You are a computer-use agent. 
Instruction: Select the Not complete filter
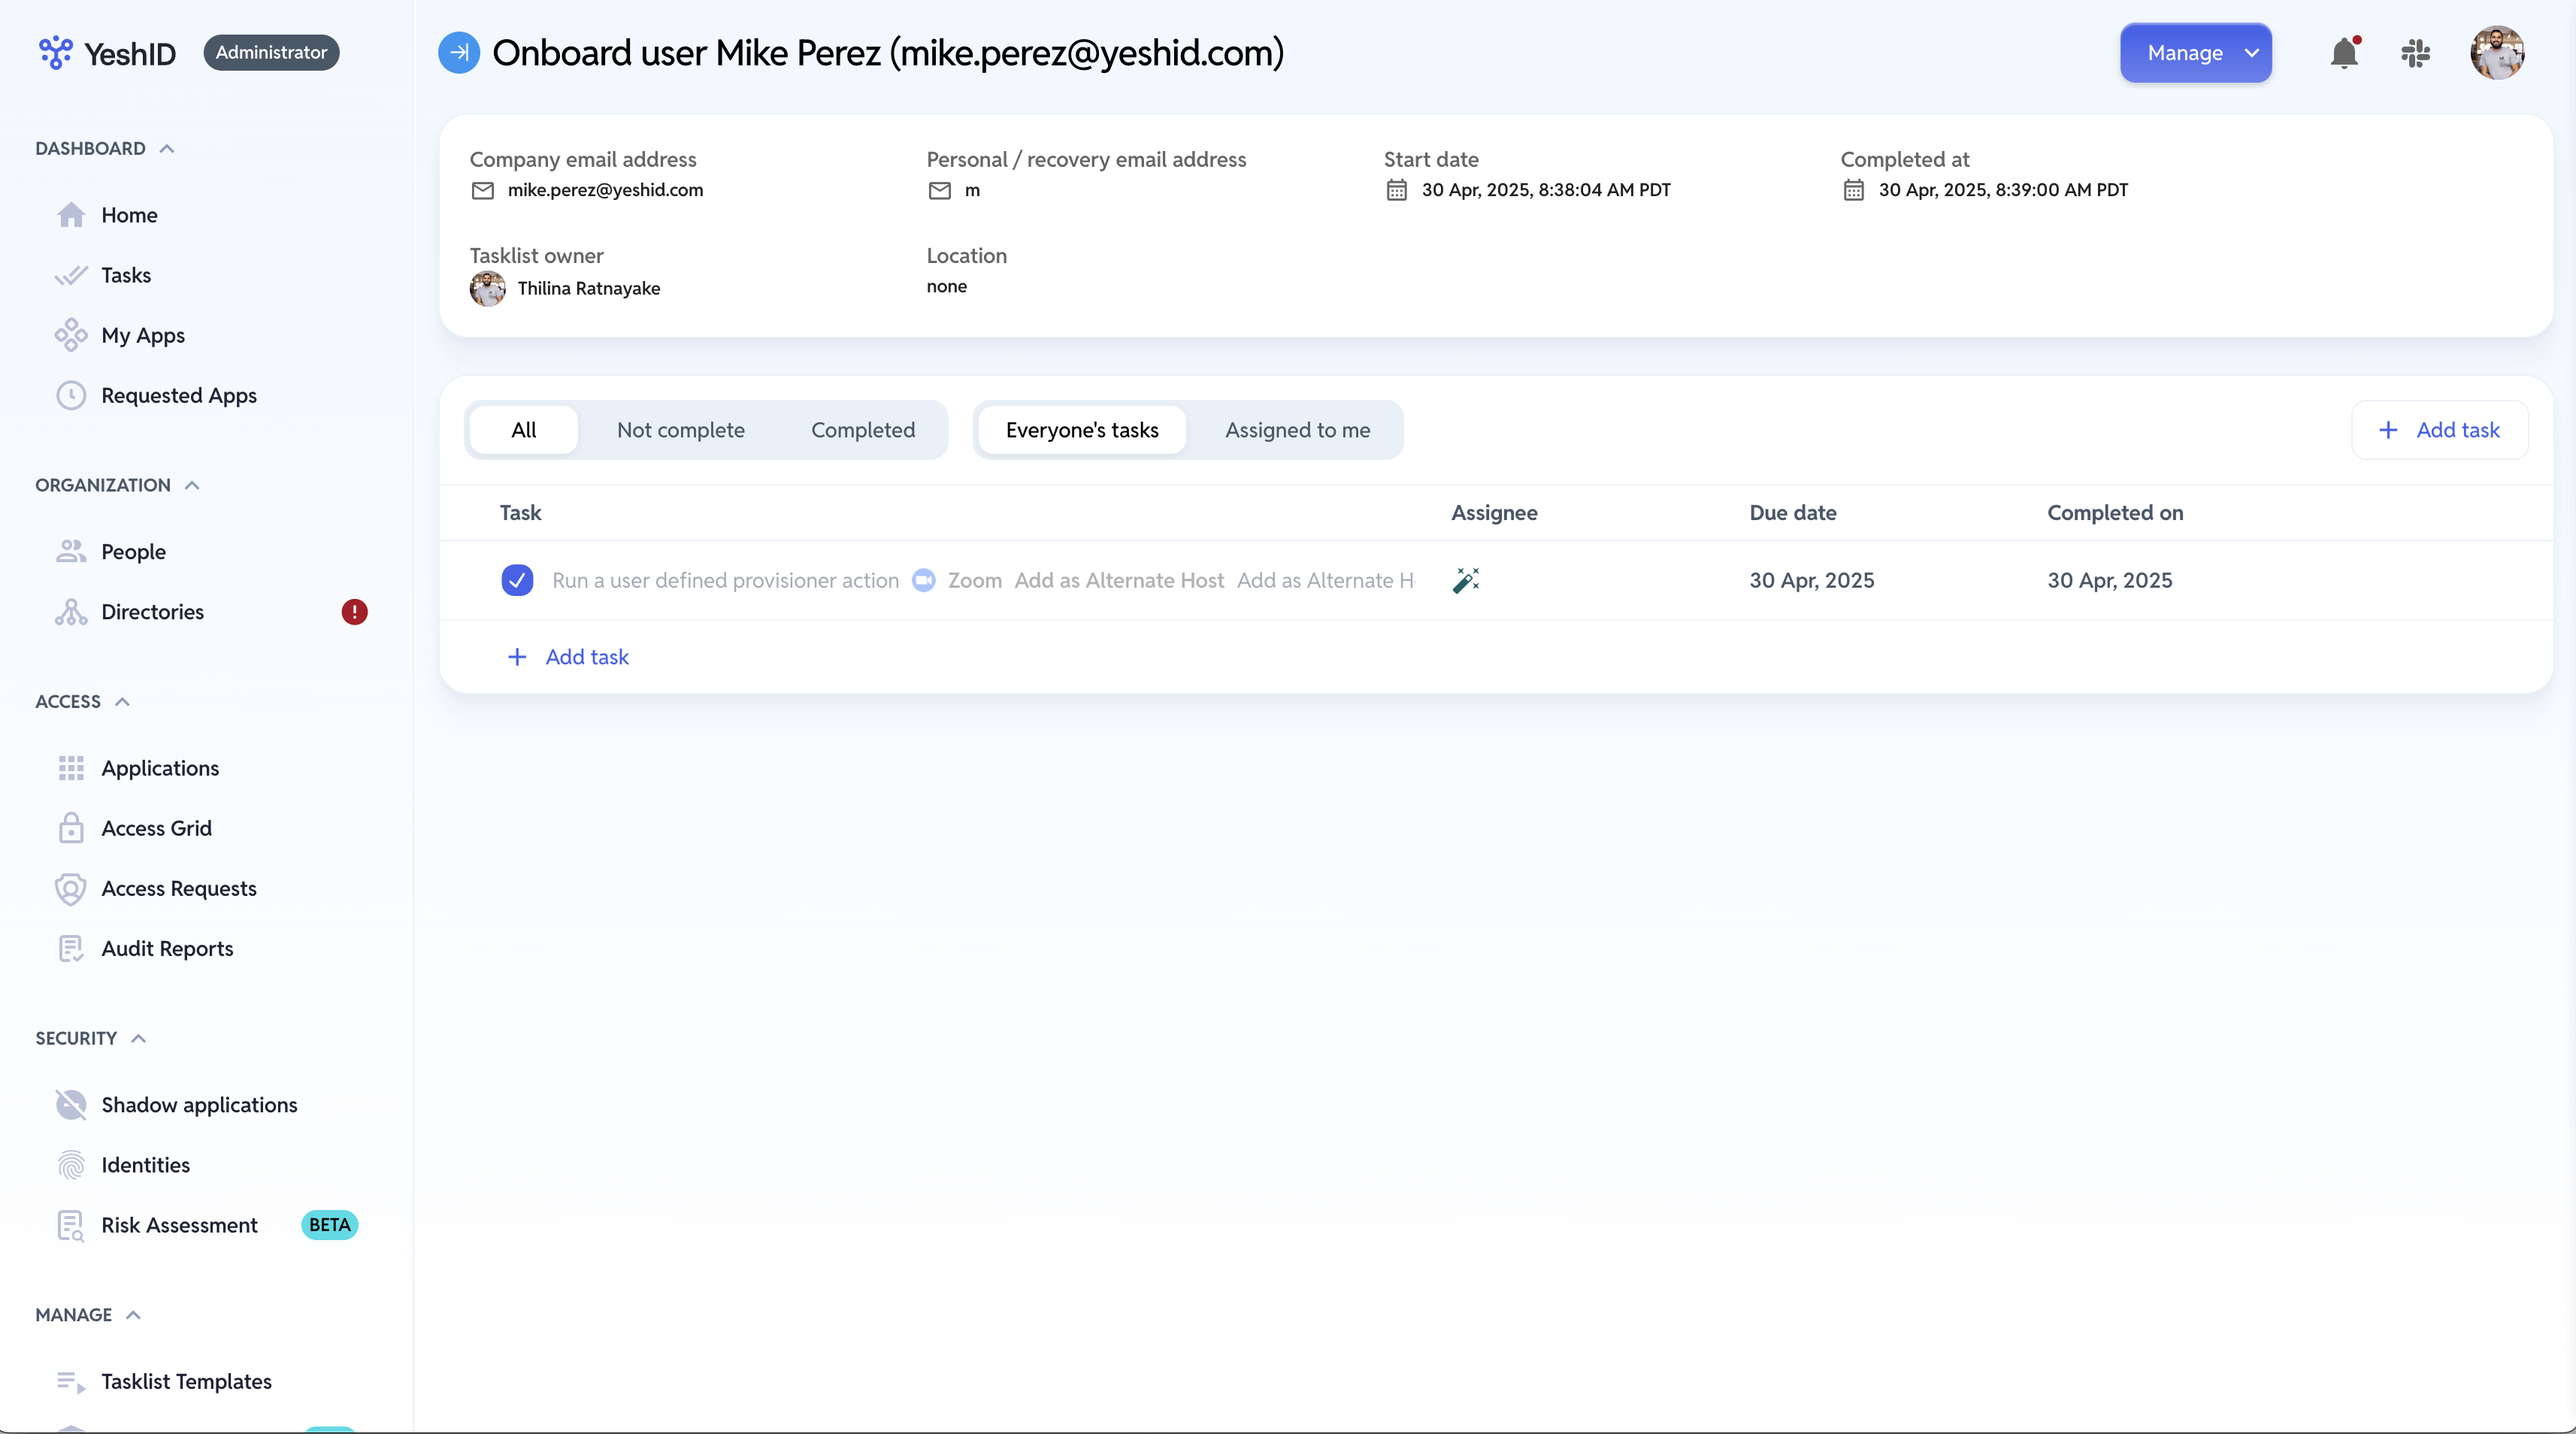[x=680, y=430]
